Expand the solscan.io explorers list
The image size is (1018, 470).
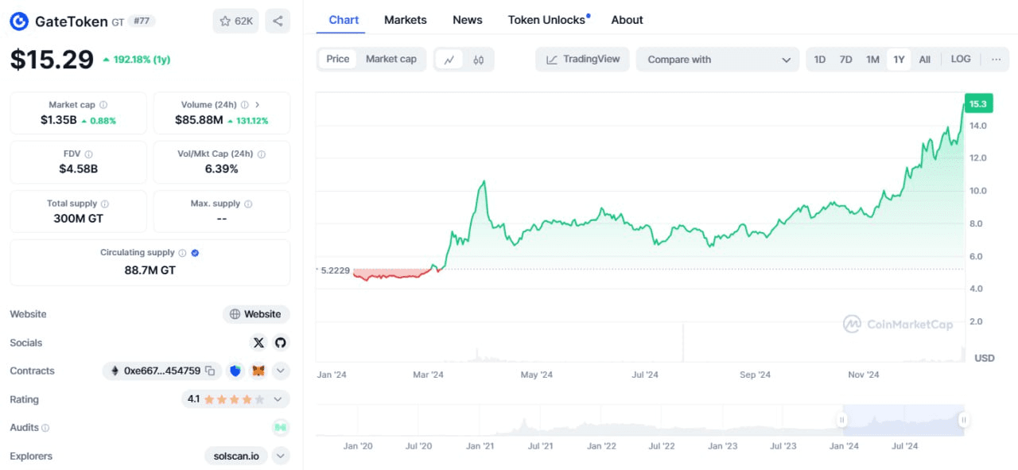tap(280, 456)
